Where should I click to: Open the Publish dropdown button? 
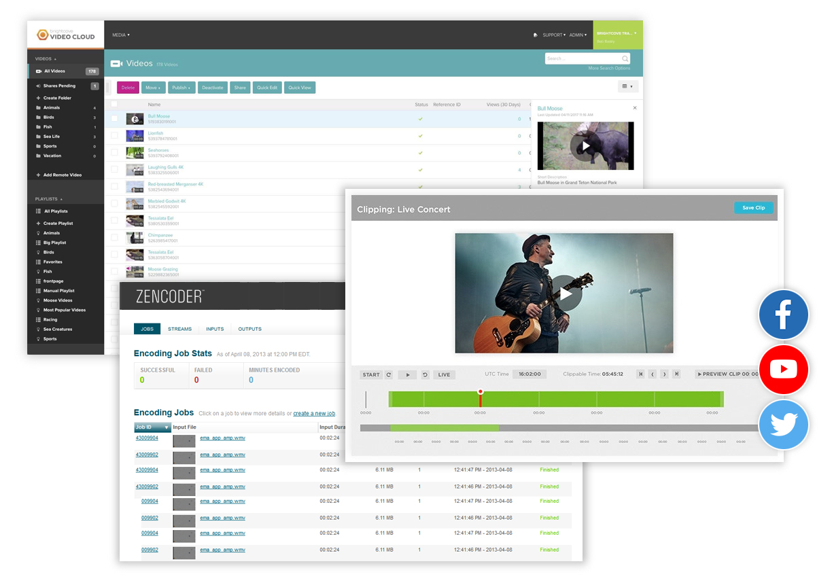click(x=181, y=88)
